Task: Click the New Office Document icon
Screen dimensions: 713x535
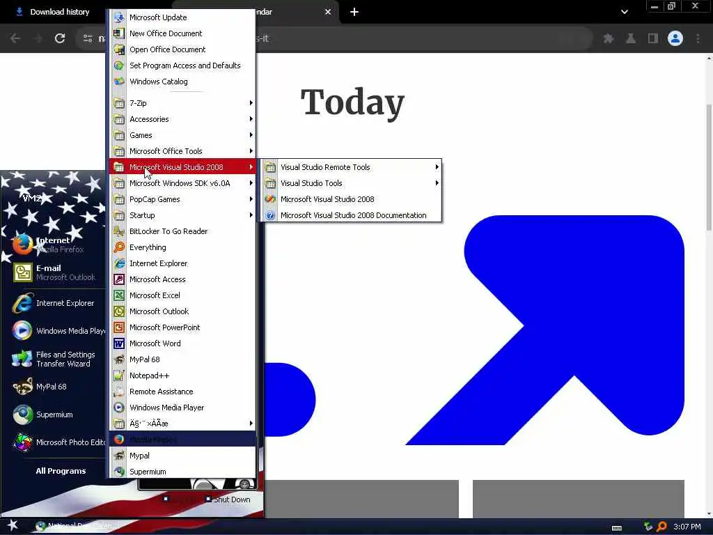Action: pyautogui.click(x=118, y=33)
